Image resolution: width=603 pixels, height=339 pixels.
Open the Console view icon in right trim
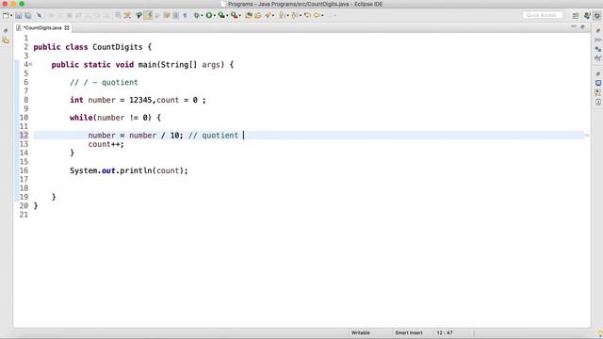point(598,83)
